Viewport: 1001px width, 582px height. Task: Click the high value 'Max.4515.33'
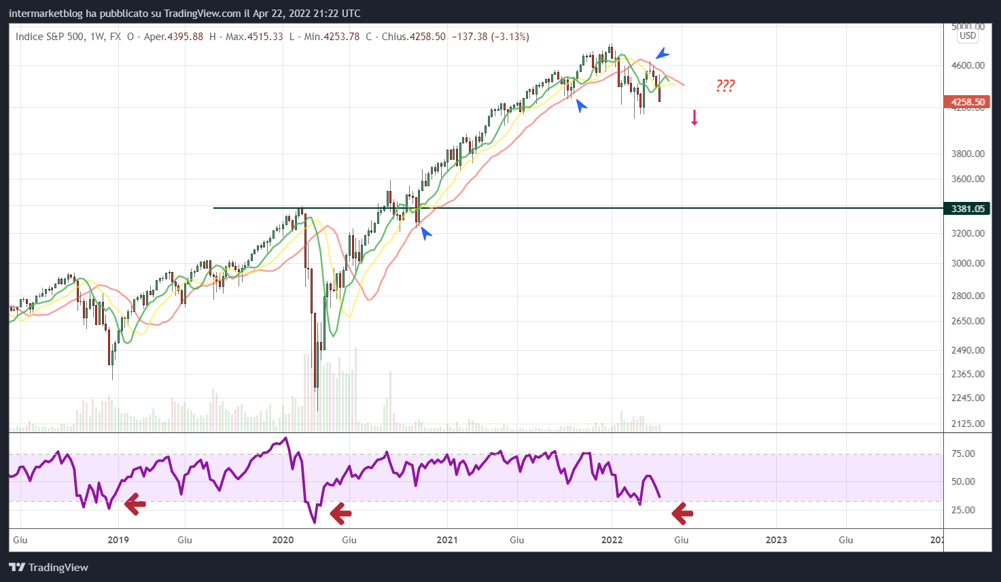(254, 37)
